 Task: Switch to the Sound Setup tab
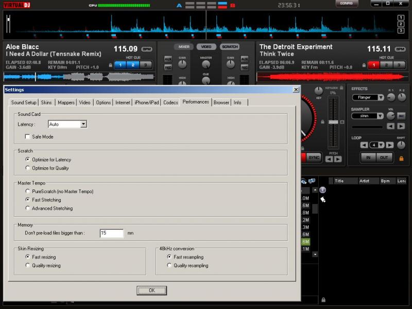click(24, 102)
